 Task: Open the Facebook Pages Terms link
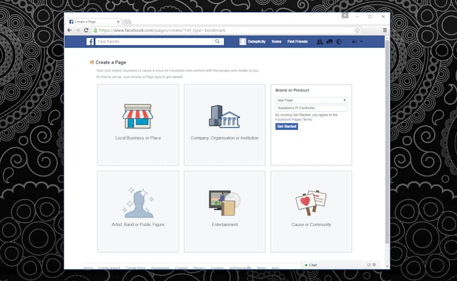tap(293, 120)
